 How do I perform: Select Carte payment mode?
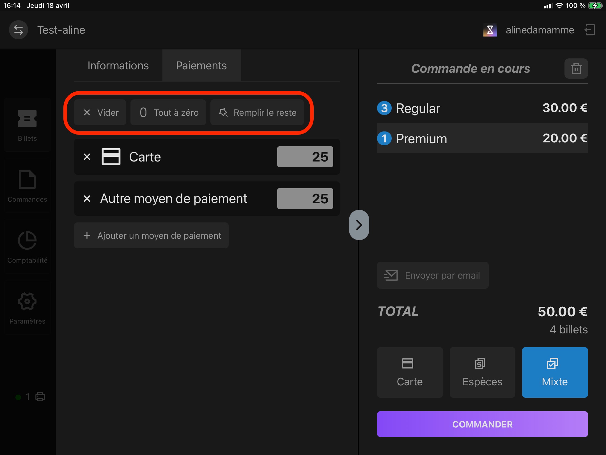pos(410,372)
